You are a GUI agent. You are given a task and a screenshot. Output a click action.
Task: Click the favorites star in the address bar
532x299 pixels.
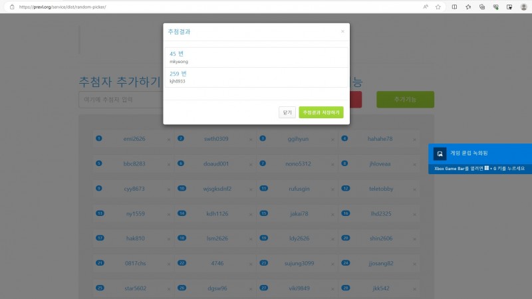[x=438, y=7]
